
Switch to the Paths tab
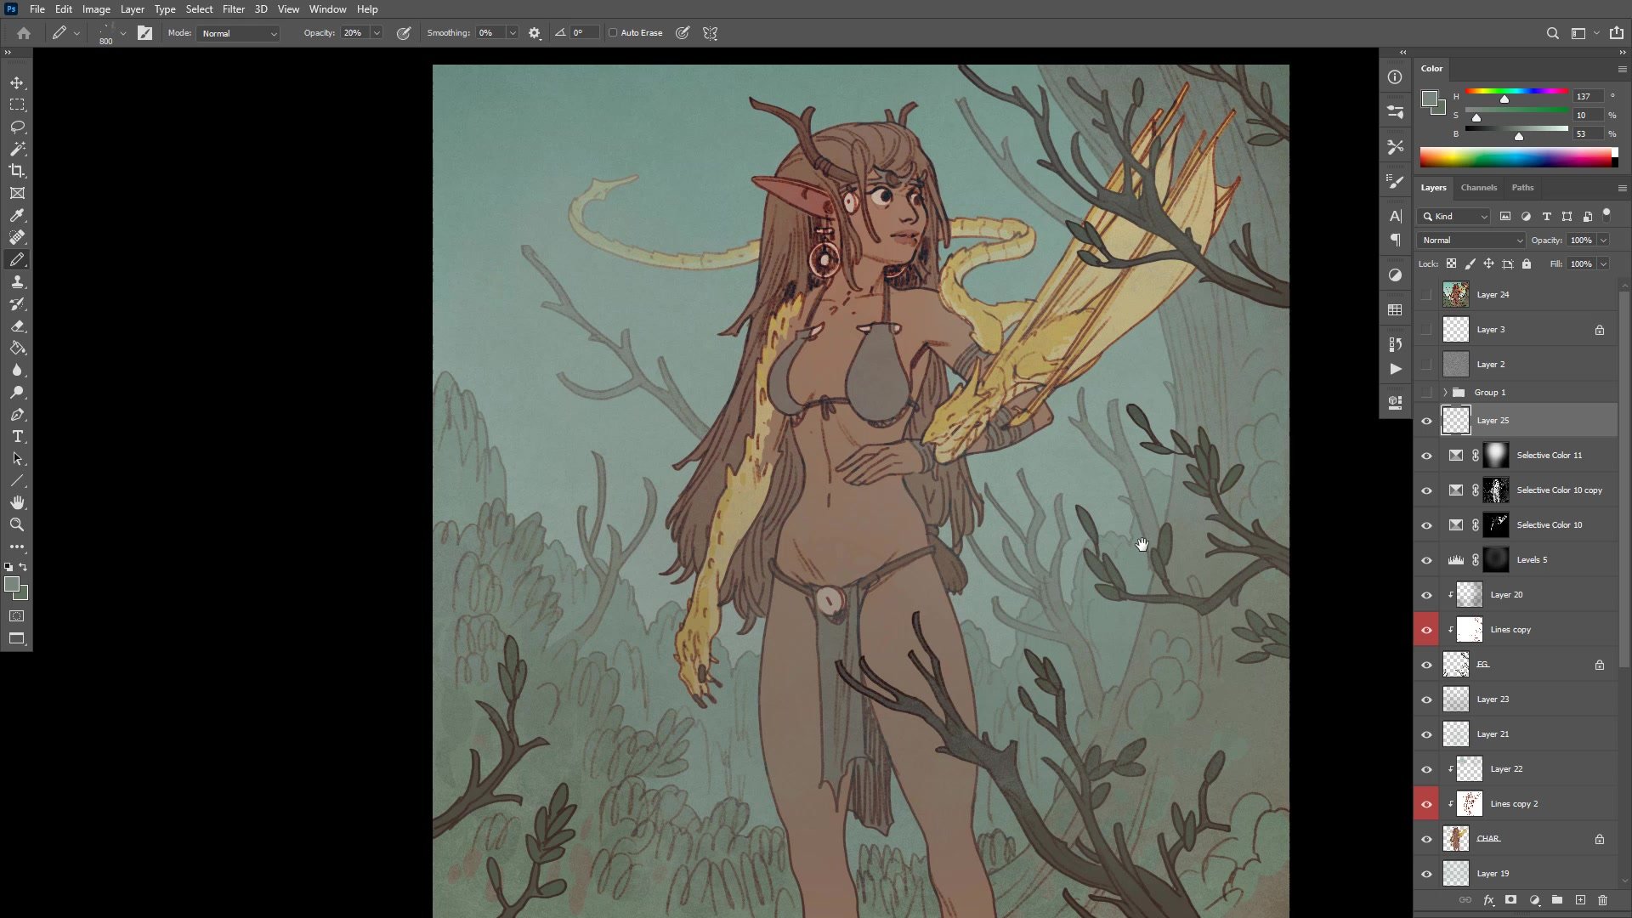pyautogui.click(x=1522, y=188)
